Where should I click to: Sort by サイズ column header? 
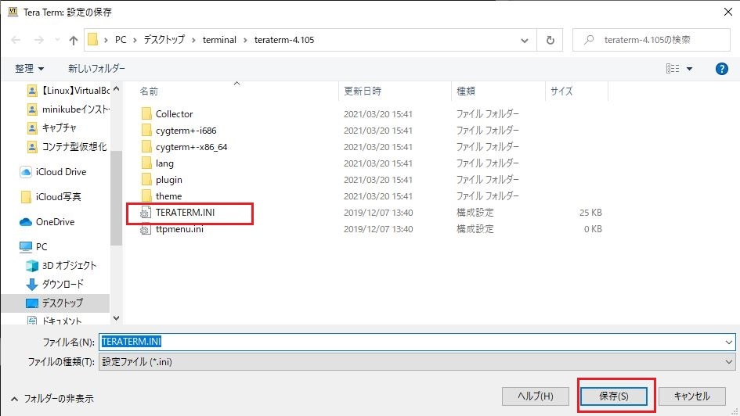[561, 91]
